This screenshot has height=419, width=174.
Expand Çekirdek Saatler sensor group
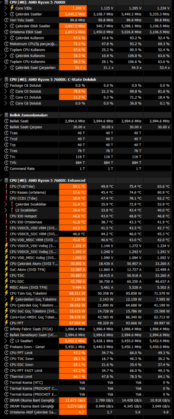[x=6, y=14]
